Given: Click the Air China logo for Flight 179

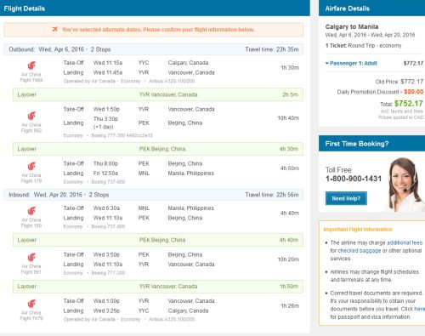Looking at the screenshot, I should (x=31, y=166).
